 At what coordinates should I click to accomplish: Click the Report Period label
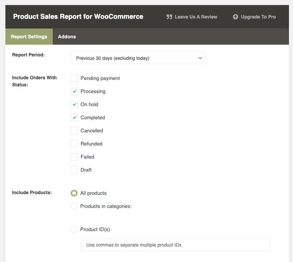(x=29, y=55)
